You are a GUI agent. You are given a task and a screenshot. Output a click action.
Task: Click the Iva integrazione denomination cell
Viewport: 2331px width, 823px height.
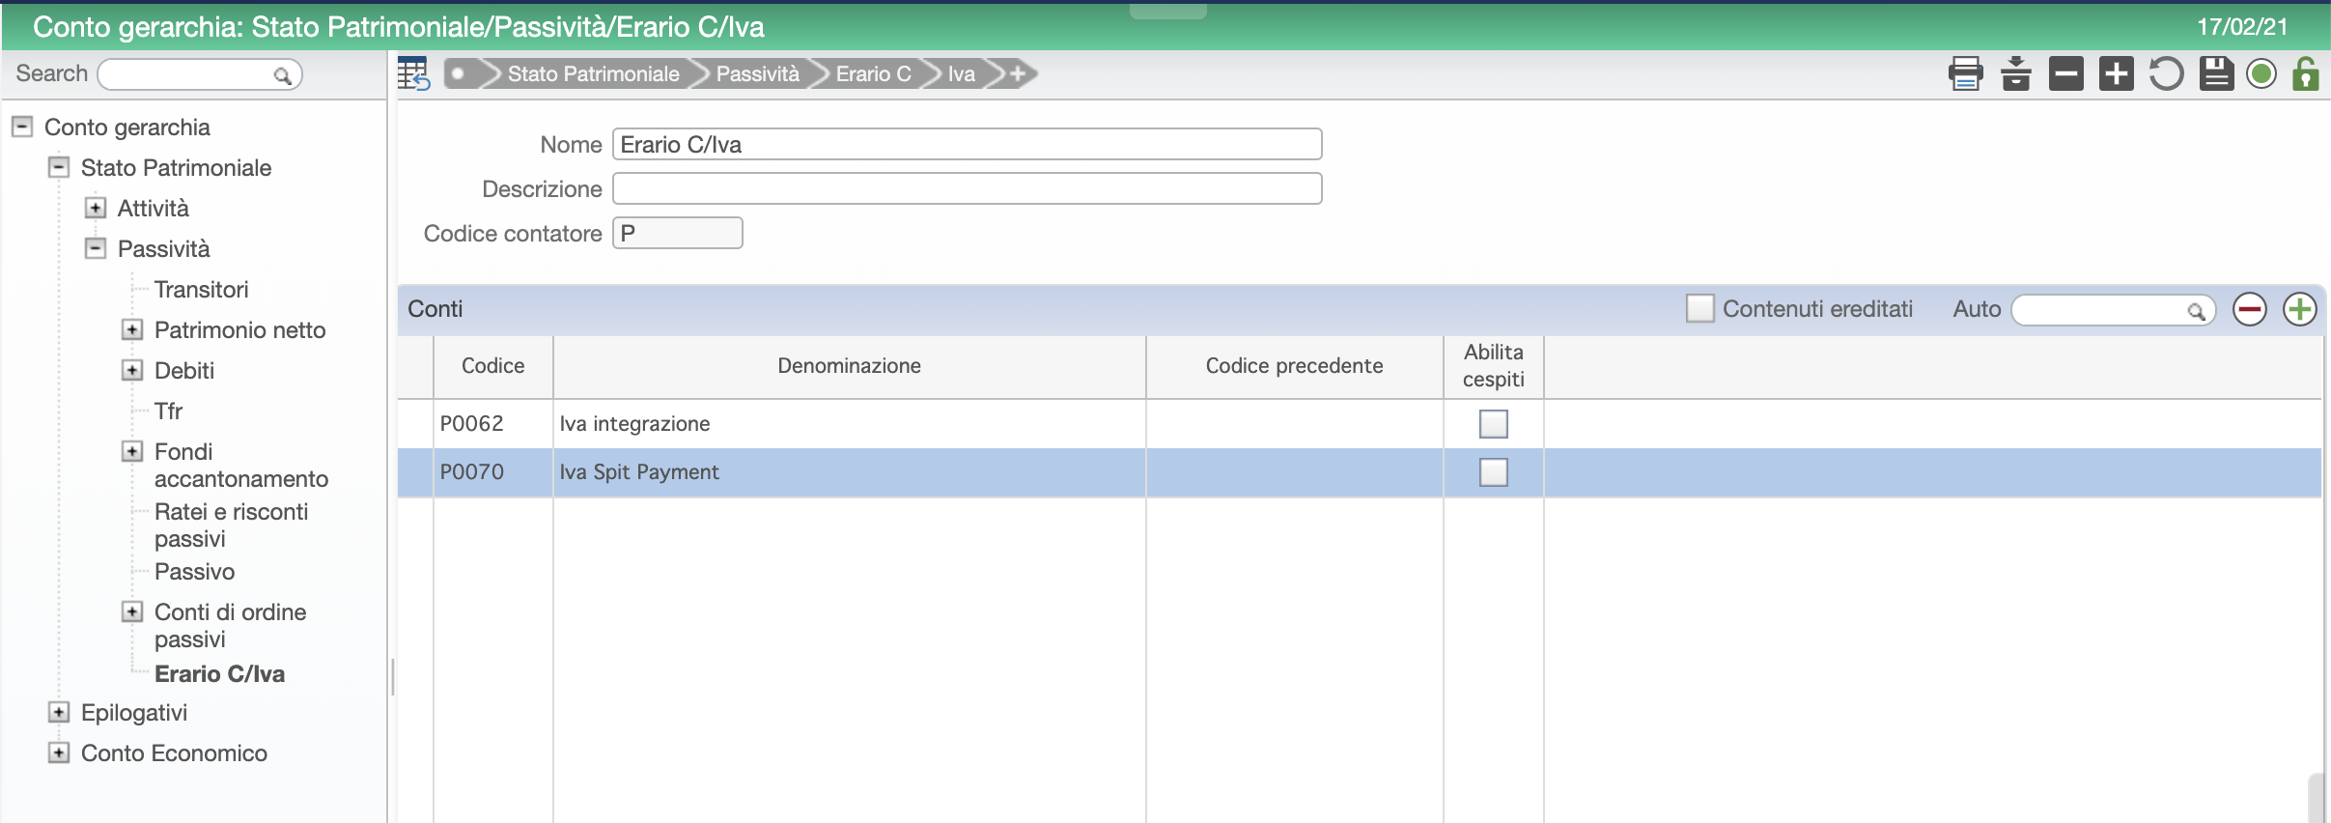[849, 424]
